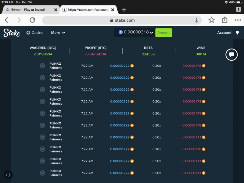Click the Stake logo
Viewport: 244px width, 183px height.
pyautogui.click(x=12, y=33)
